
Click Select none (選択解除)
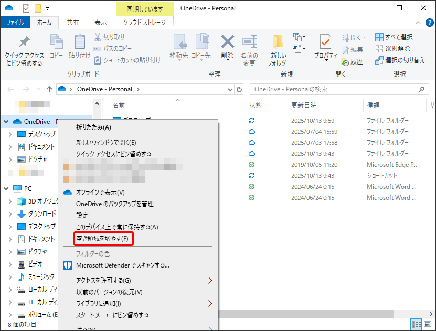coord(392,49)
